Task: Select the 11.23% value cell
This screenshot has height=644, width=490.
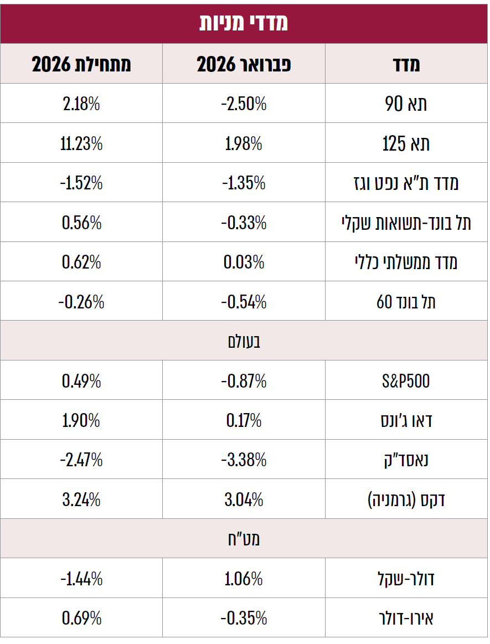Action: pos(81,144)
